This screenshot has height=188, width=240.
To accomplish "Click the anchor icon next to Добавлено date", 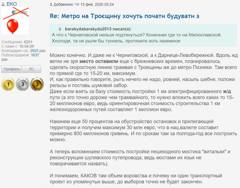I will pyautogui.click(x=51, y=4).
